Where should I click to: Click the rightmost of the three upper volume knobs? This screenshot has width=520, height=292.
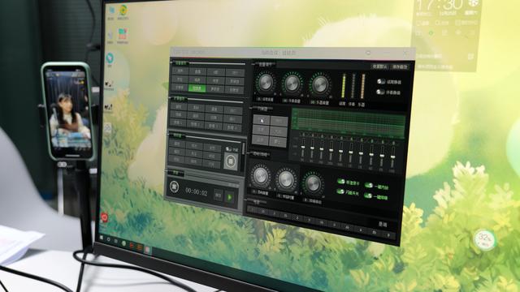320,85
